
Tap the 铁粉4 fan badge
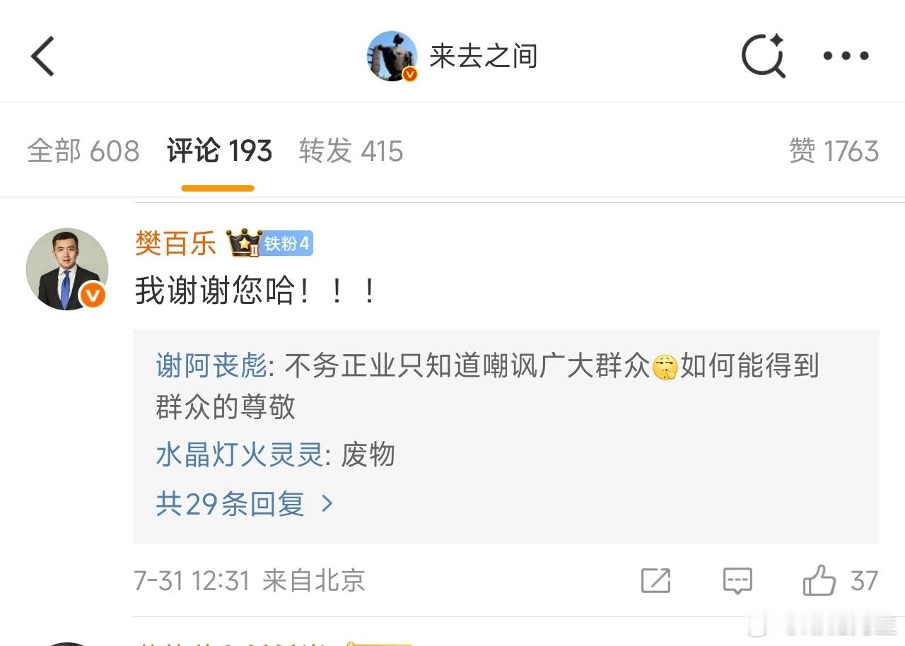(x=286, y=244)
